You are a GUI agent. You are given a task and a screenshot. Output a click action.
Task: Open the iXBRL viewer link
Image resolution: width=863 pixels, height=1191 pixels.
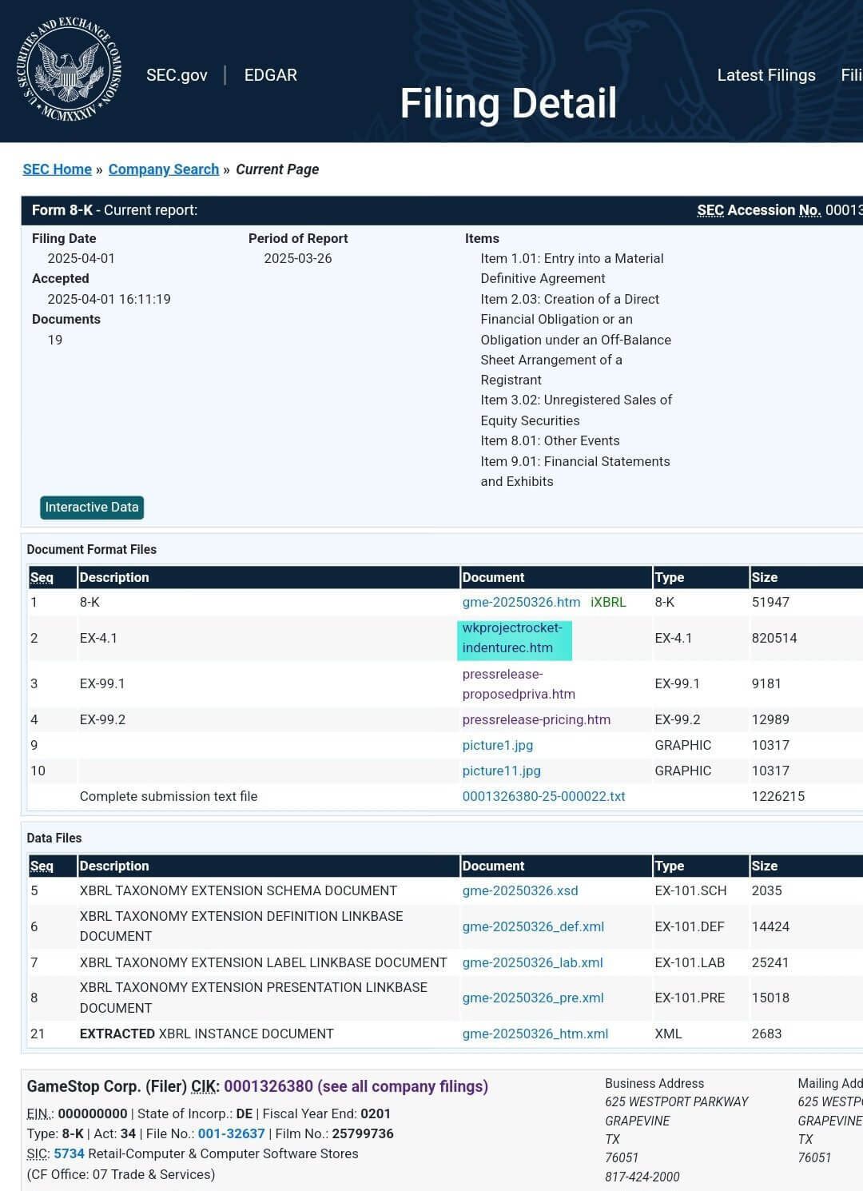coord(608,603)
